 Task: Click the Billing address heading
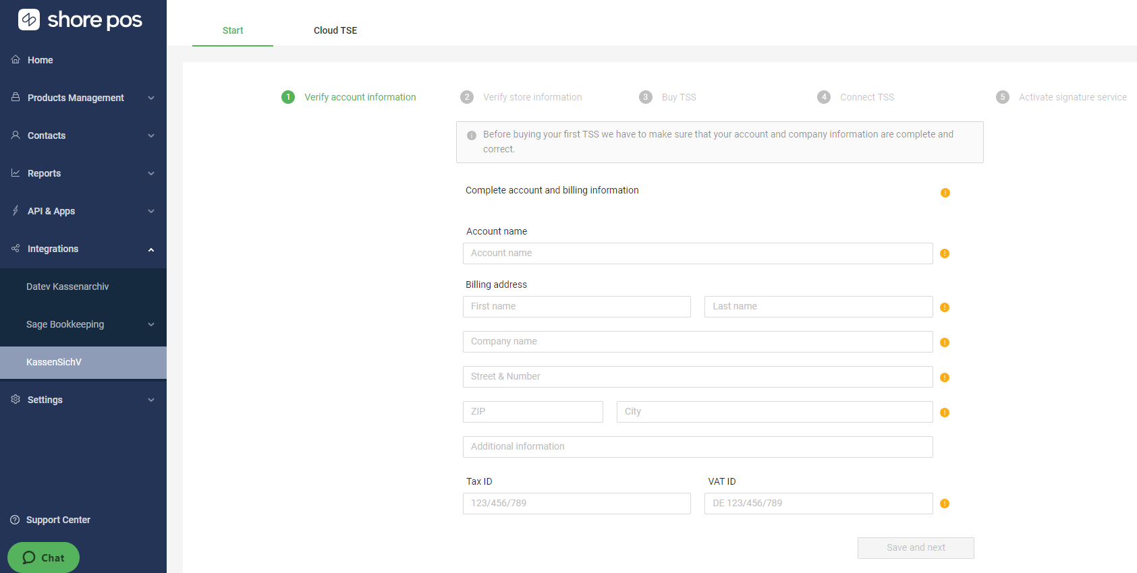click(496, 284)
